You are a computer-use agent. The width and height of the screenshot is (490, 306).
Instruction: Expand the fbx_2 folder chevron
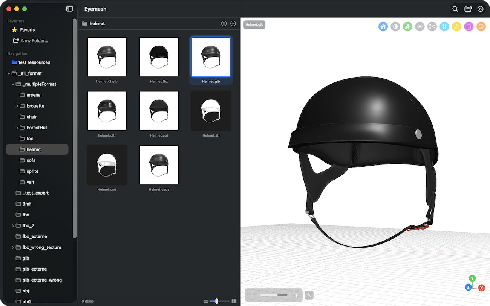13,225
